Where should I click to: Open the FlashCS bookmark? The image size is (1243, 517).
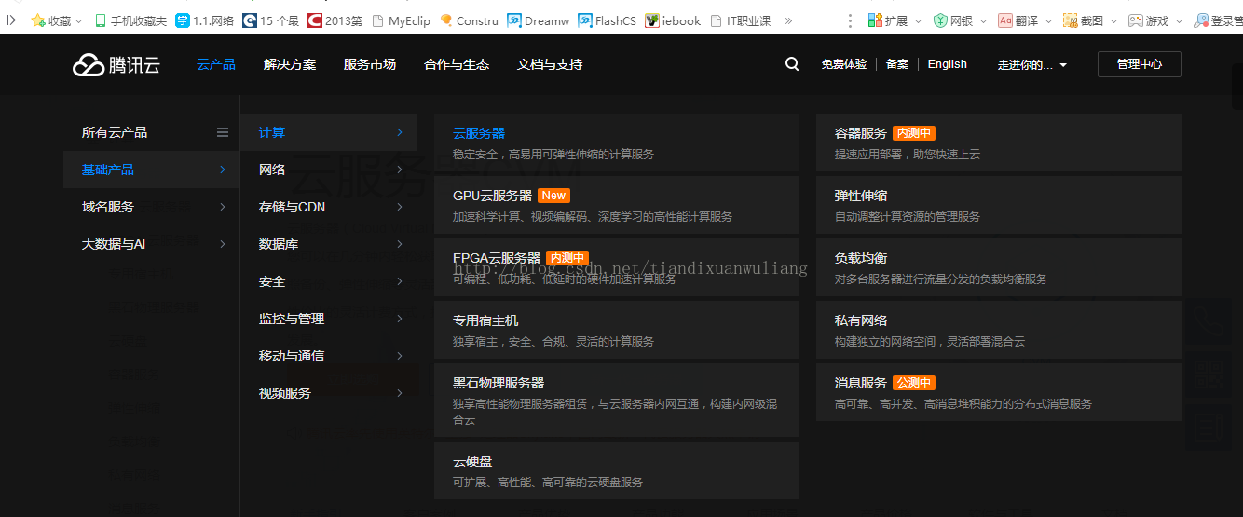click(x=607, y=20)
